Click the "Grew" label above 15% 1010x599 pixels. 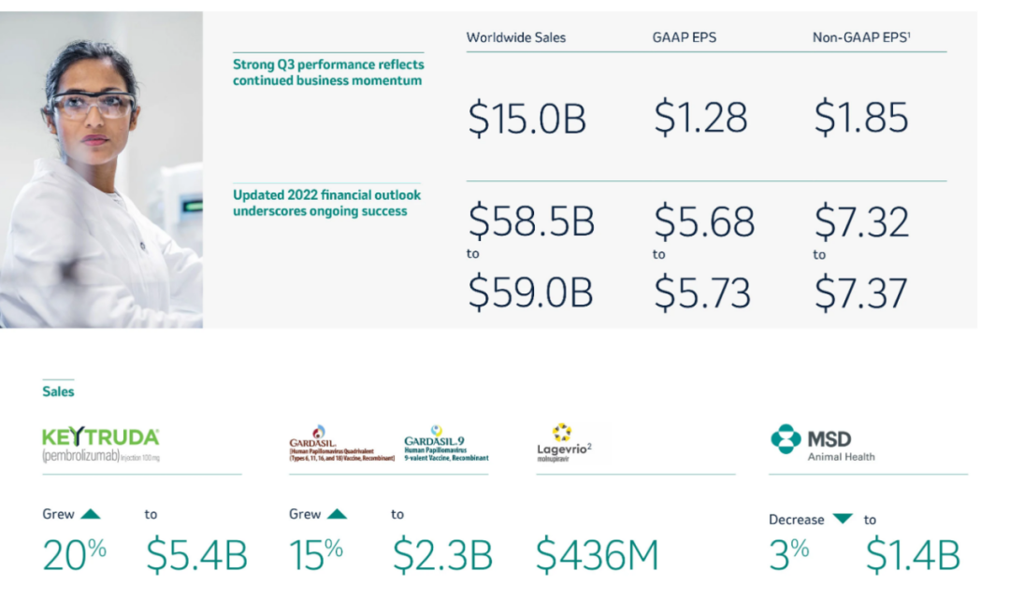pyautogui.click(x=305, y=514)
